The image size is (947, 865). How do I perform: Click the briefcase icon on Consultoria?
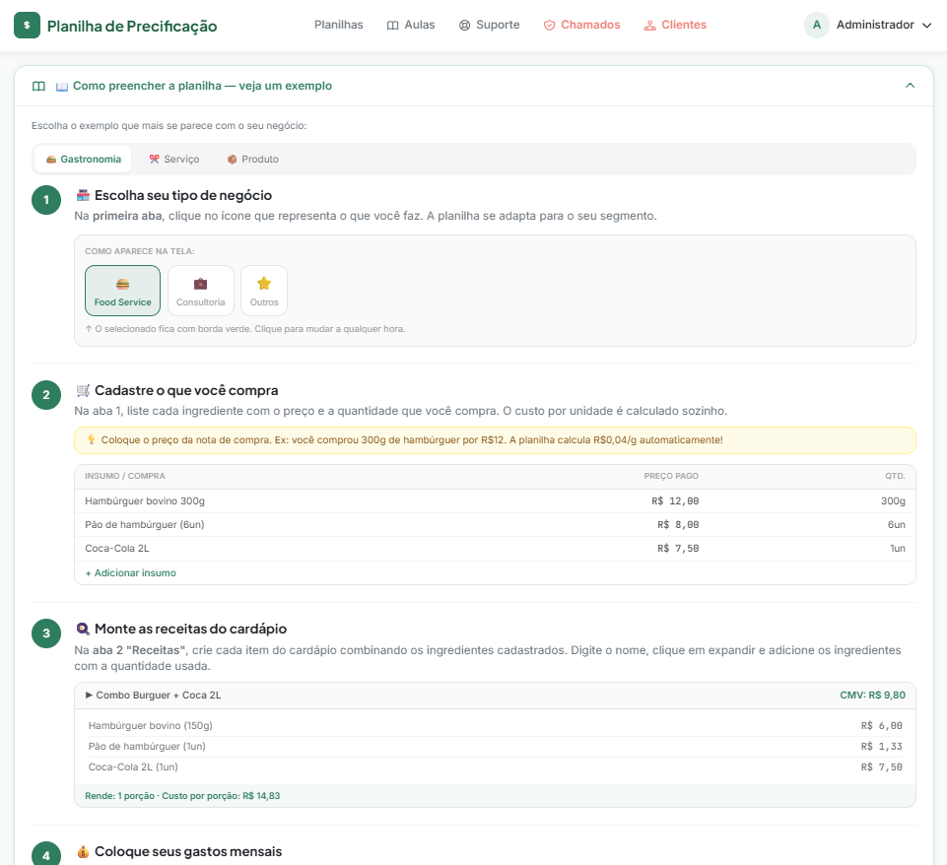pyautogui.click(x=200, y=284)
